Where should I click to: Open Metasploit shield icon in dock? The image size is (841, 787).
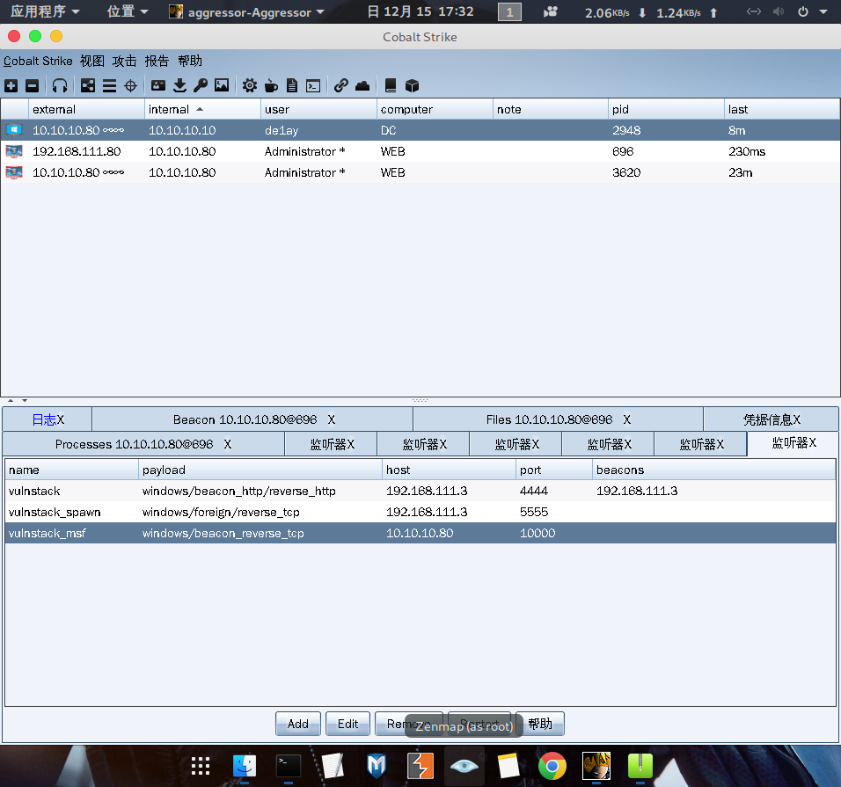(x=377, y=766)
